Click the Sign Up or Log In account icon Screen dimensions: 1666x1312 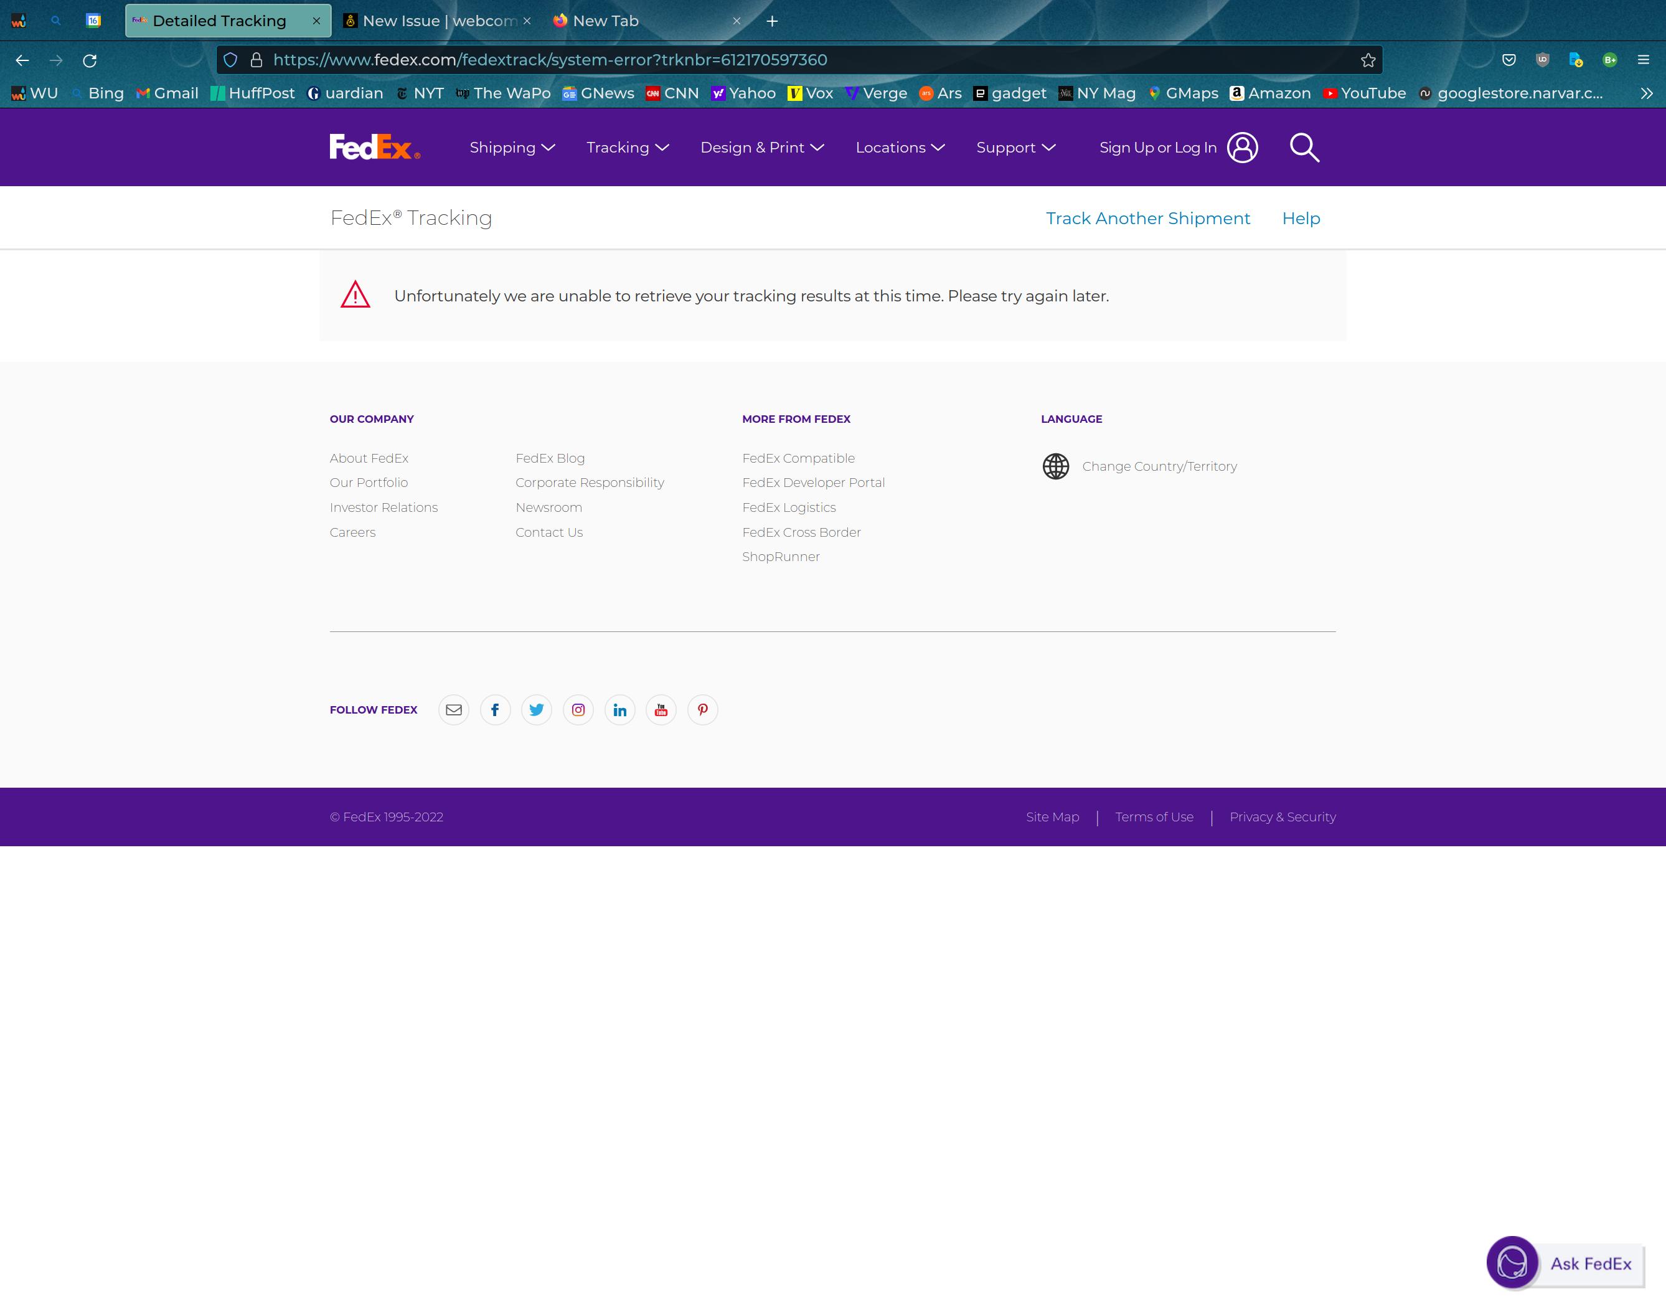point(1241,148)
